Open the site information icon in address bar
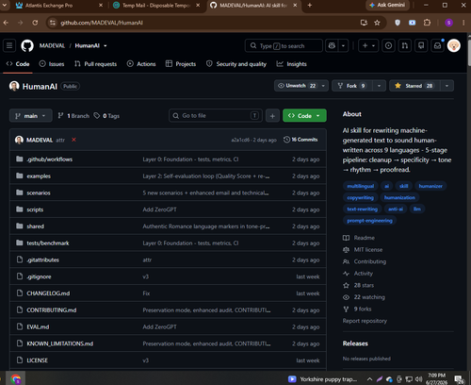The height and width of the screenshot is (385, 471). (53, 23)
